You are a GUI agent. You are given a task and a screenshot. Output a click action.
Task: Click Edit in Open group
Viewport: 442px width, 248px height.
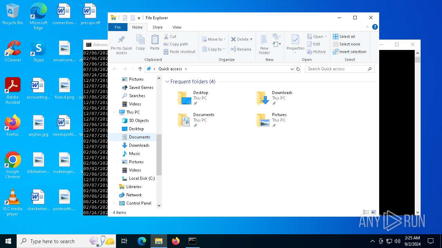314,44
